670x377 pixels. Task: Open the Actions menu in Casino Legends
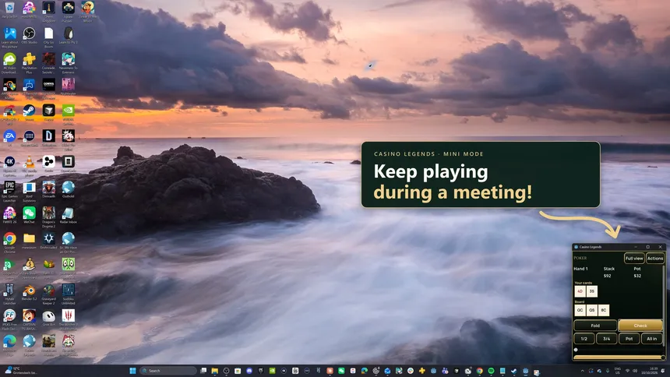[x=654, y=258]
